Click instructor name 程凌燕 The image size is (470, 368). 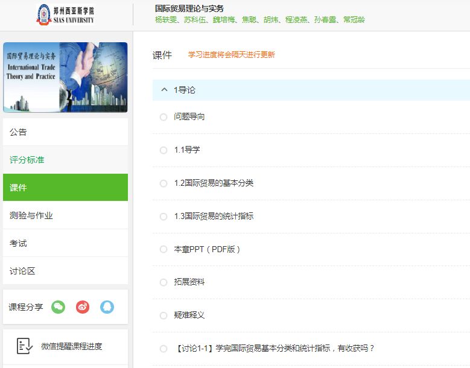click(x=296, y=20)
